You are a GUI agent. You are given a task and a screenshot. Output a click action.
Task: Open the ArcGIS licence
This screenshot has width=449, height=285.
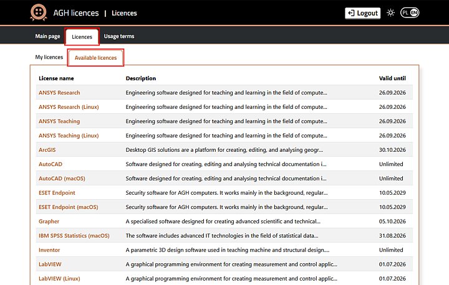[x=47, y=150]
